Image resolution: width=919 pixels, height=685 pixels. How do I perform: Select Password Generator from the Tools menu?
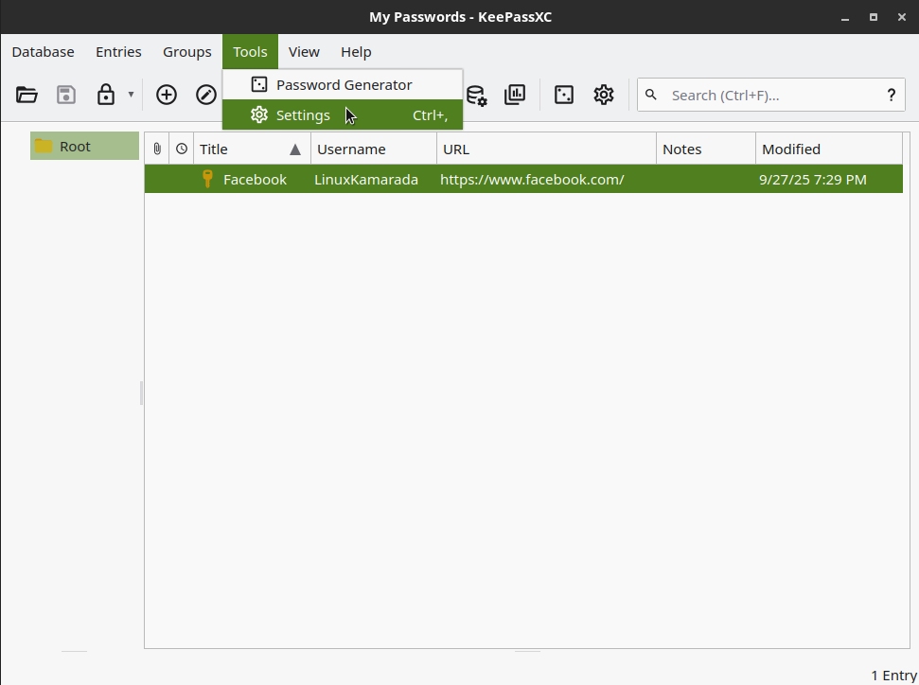343,84
